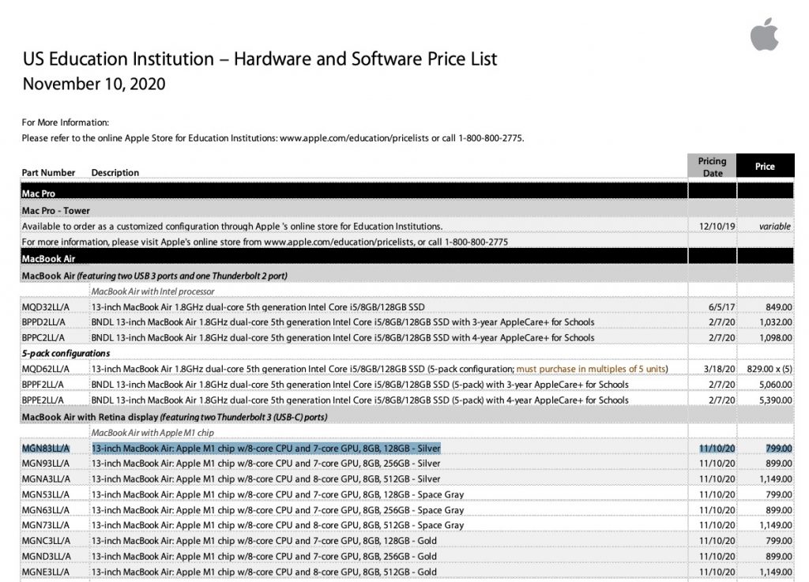Click the date 'November 10, 2020'
The width and height of the screenshot is (809, 582).
(94, 84)
